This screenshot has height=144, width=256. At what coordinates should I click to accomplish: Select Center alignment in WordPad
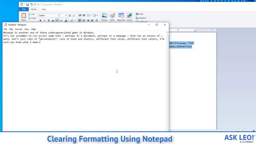[84, 20]
